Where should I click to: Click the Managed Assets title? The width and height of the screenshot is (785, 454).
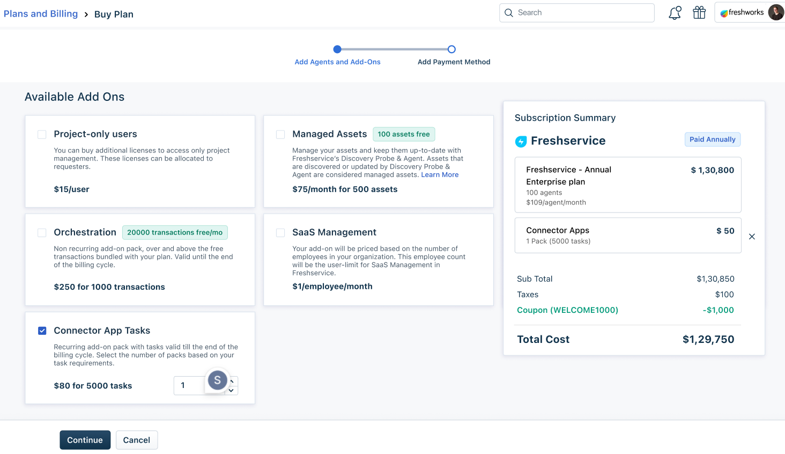[x=330, y=134]
